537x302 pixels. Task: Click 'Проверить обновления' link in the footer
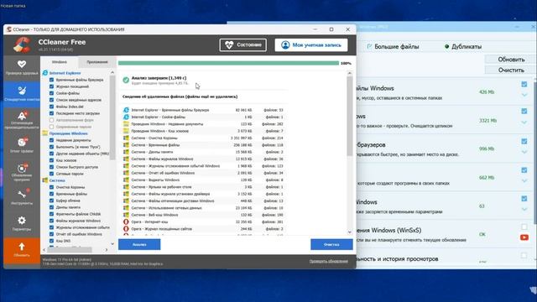[x=328, y=261]
